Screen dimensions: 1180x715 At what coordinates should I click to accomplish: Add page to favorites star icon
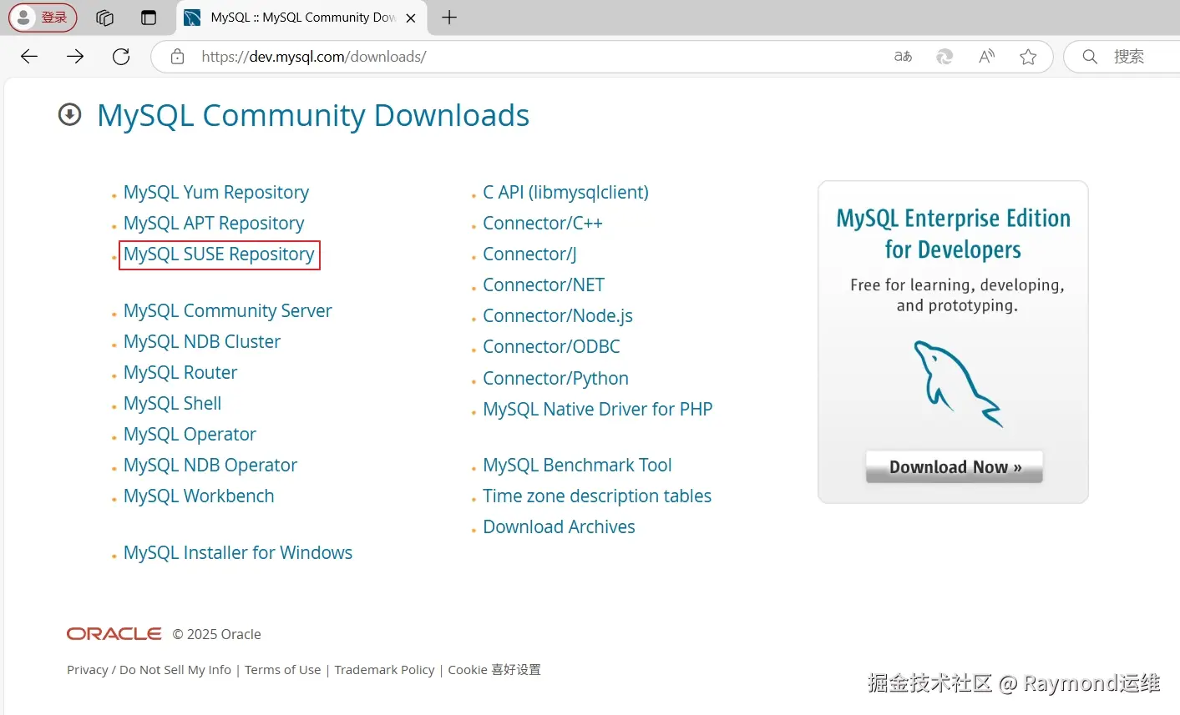point(1028,57)
